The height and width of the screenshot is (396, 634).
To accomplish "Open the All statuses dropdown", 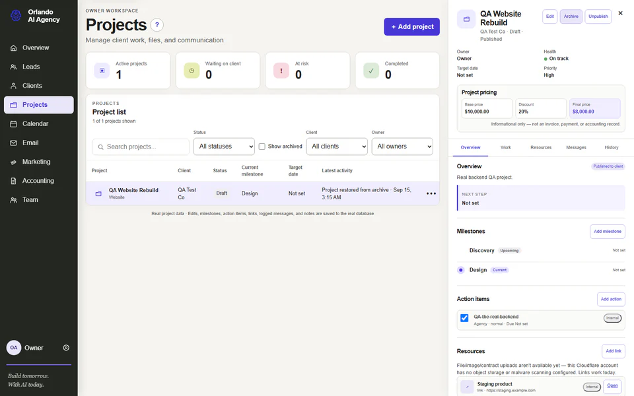I will tap(224, 147).
